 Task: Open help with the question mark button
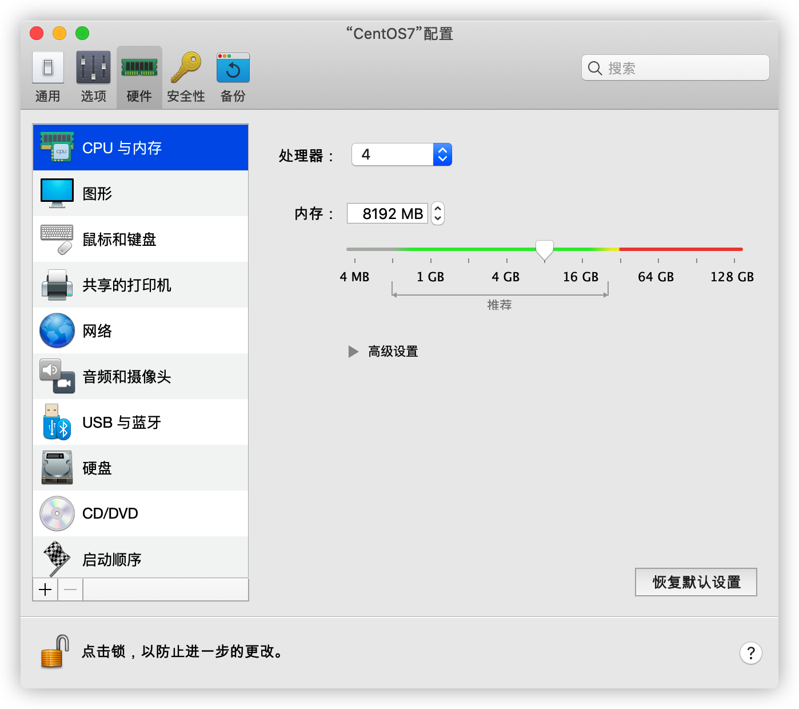coord(751,652)
